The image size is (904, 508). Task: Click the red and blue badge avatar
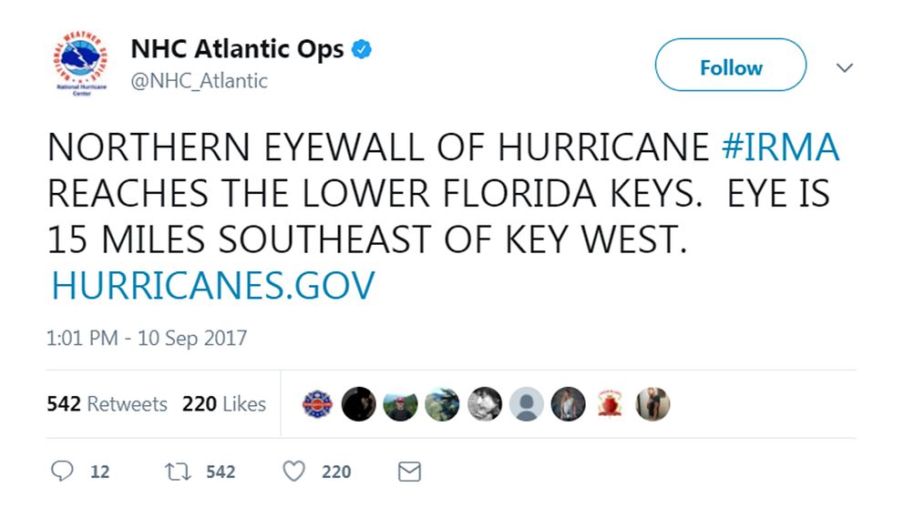(318, 403)
